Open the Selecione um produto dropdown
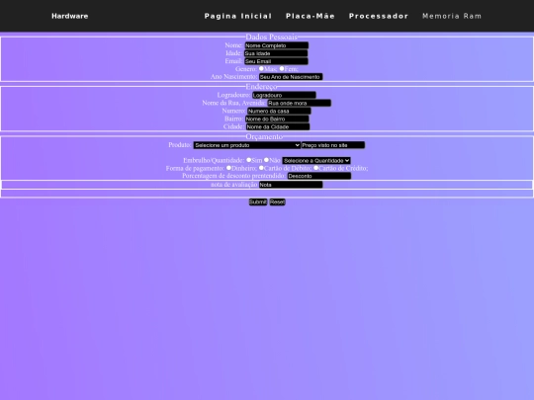 247,145
